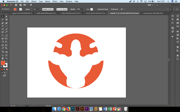180x112 pixels.
Task: Select the Lasso tool
Action: tap(6, 20)
